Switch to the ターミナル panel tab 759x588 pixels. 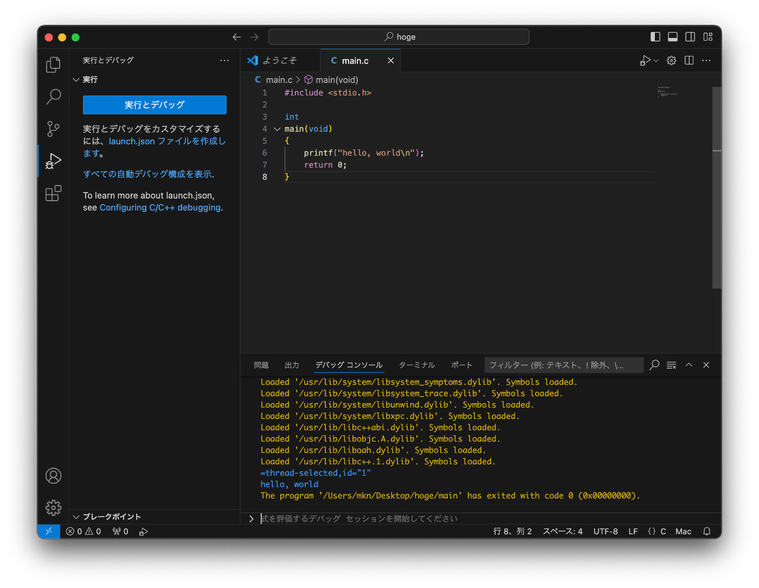[x=416, y=365]
